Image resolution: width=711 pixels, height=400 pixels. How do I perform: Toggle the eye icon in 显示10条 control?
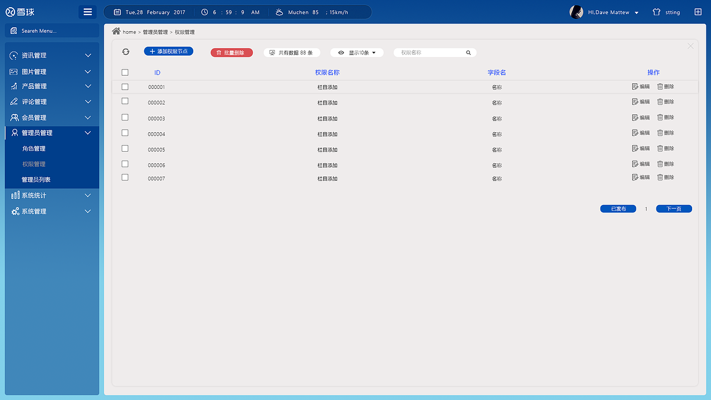click(x=341, y=53)
